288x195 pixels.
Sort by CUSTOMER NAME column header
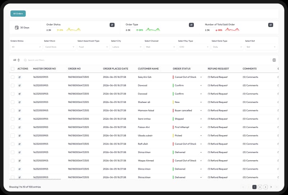pyautogui.click(x=148, y=69)
